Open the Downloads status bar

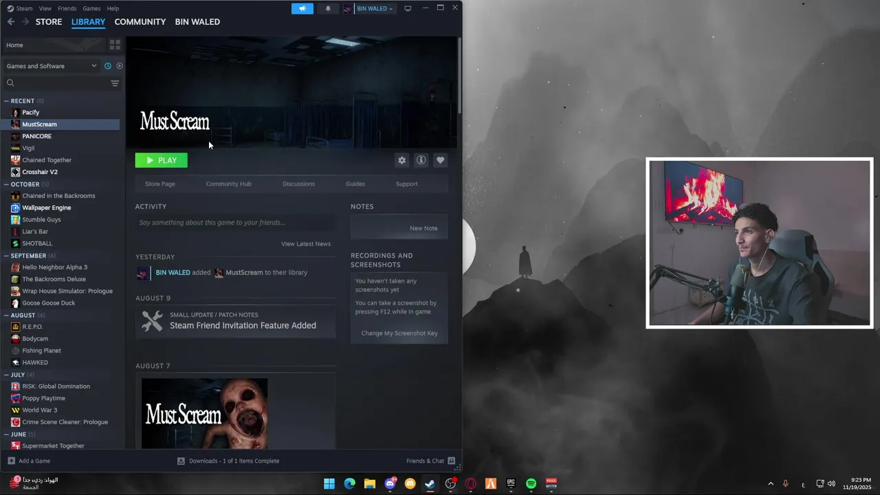coord(228,461)
